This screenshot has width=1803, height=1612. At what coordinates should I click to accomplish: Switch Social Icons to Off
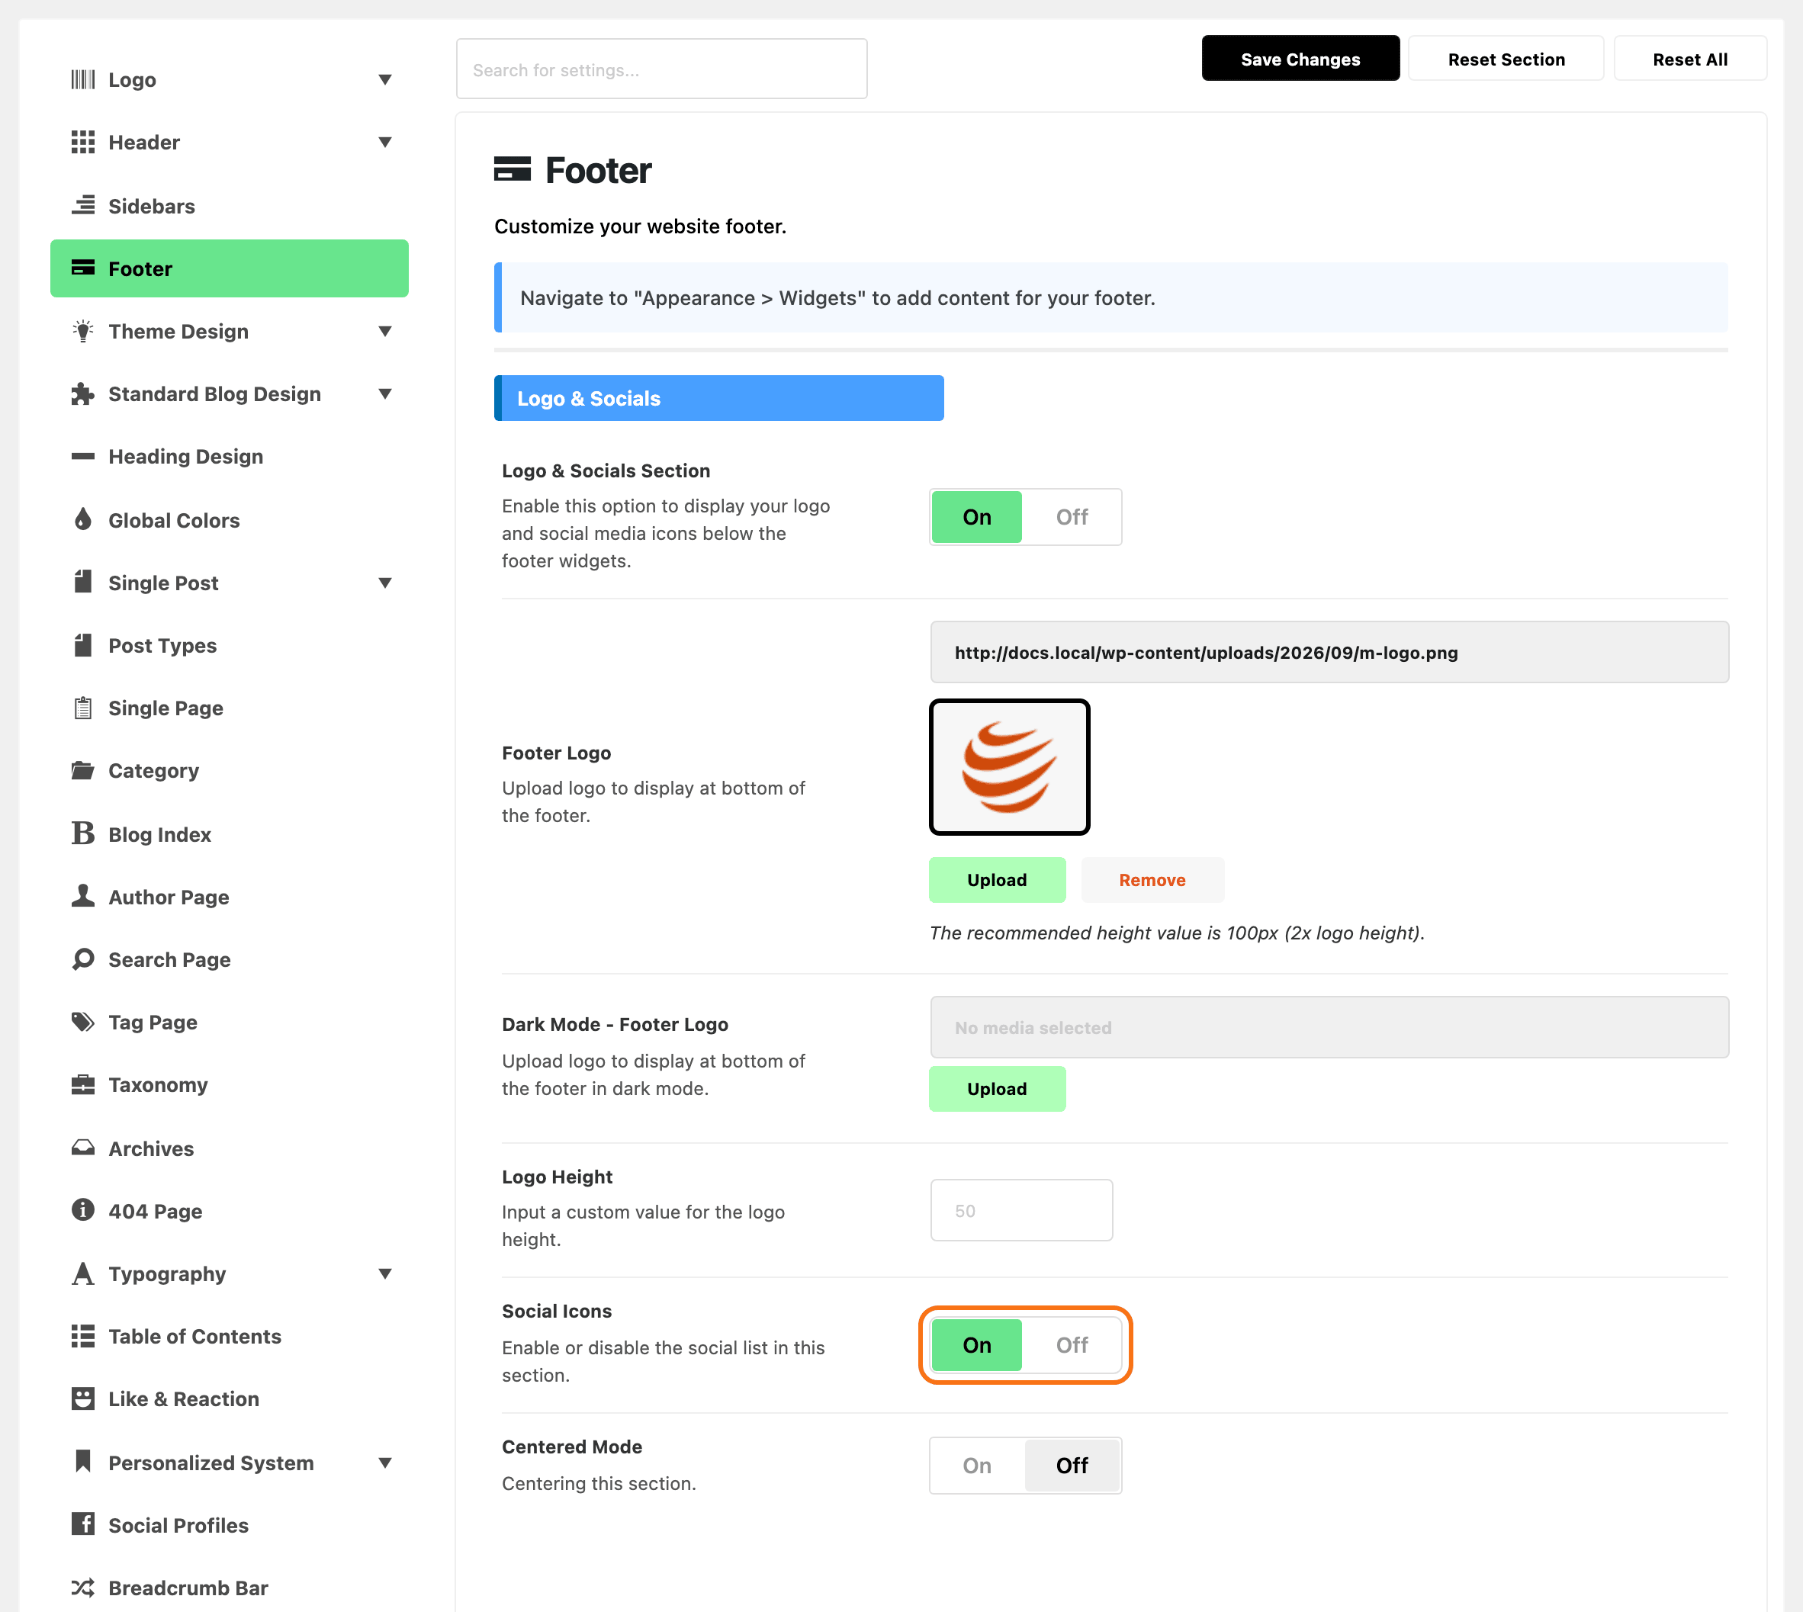coord(1072,1345)
